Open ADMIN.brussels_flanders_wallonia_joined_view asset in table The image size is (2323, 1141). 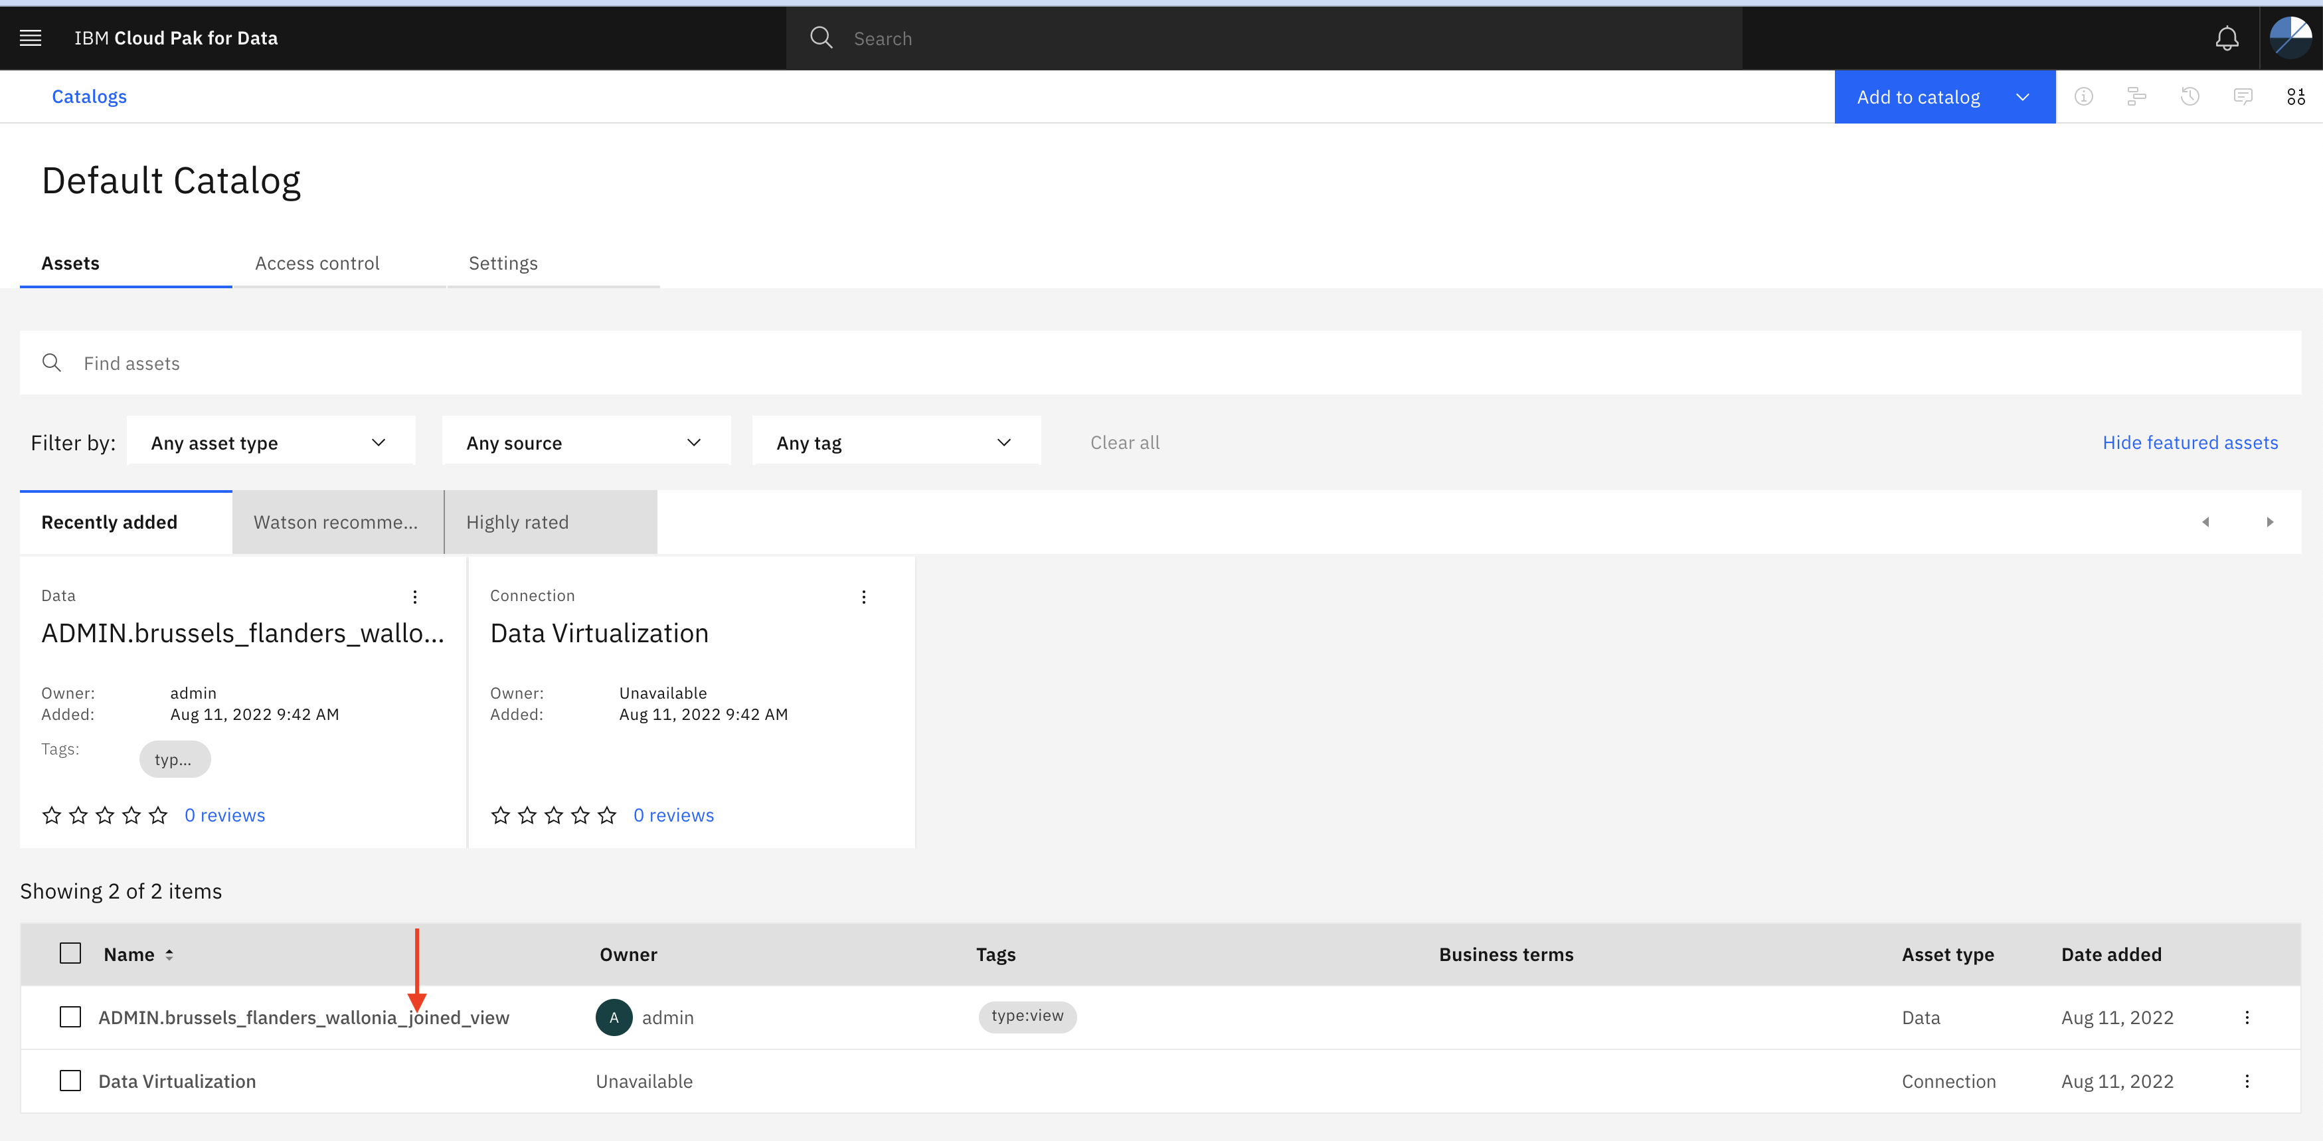[304, 1017]
